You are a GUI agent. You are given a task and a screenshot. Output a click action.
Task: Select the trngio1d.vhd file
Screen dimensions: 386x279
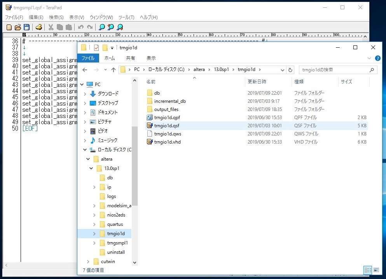pos(256,142)
